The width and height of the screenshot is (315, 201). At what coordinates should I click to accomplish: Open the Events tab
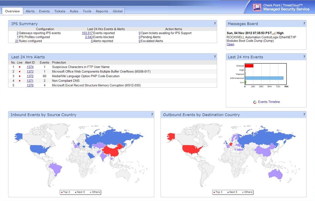pos(44,11)
